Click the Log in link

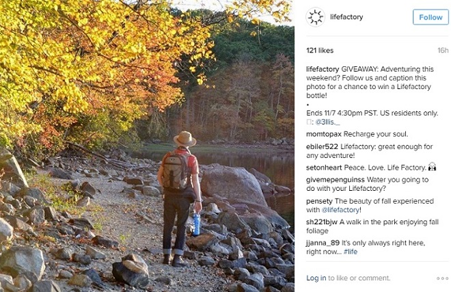pyautogui.click(x=316, y=278)
